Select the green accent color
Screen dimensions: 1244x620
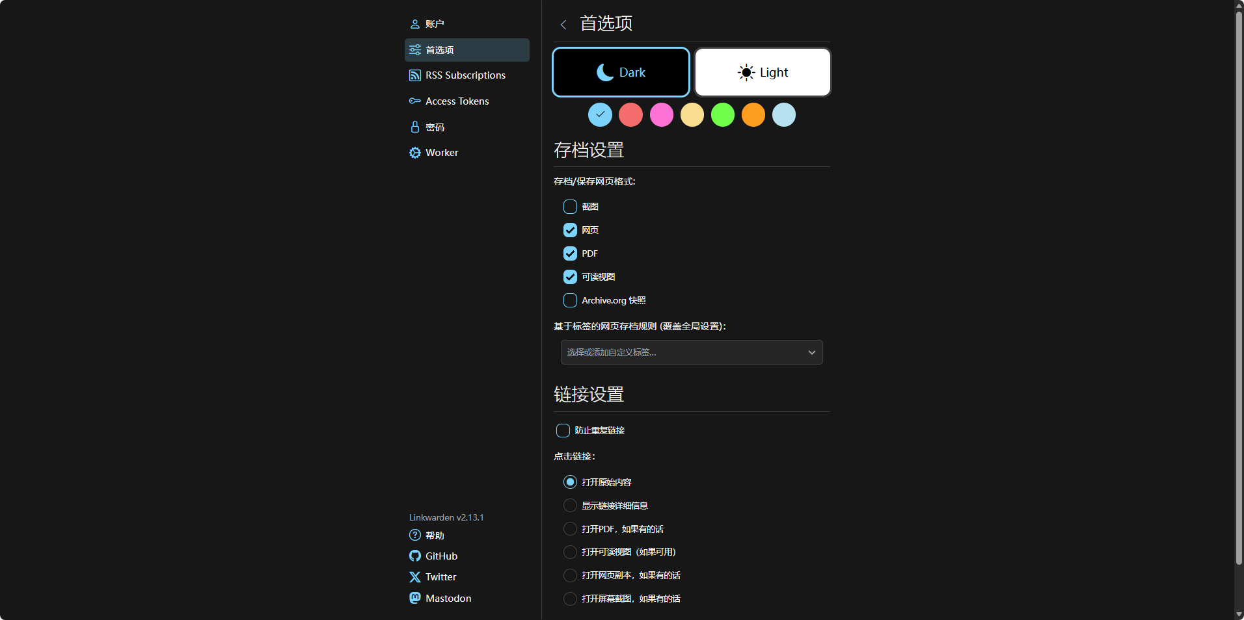[722, 115]
